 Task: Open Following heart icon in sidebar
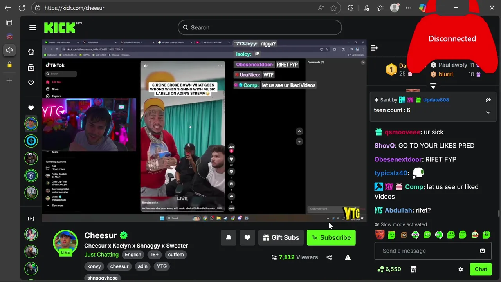(31, 83)
